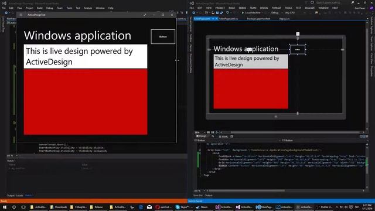Toggle snap to snaplines icon in designer
The height and width of the screenshot is (211, 375).
pos(217,132)
